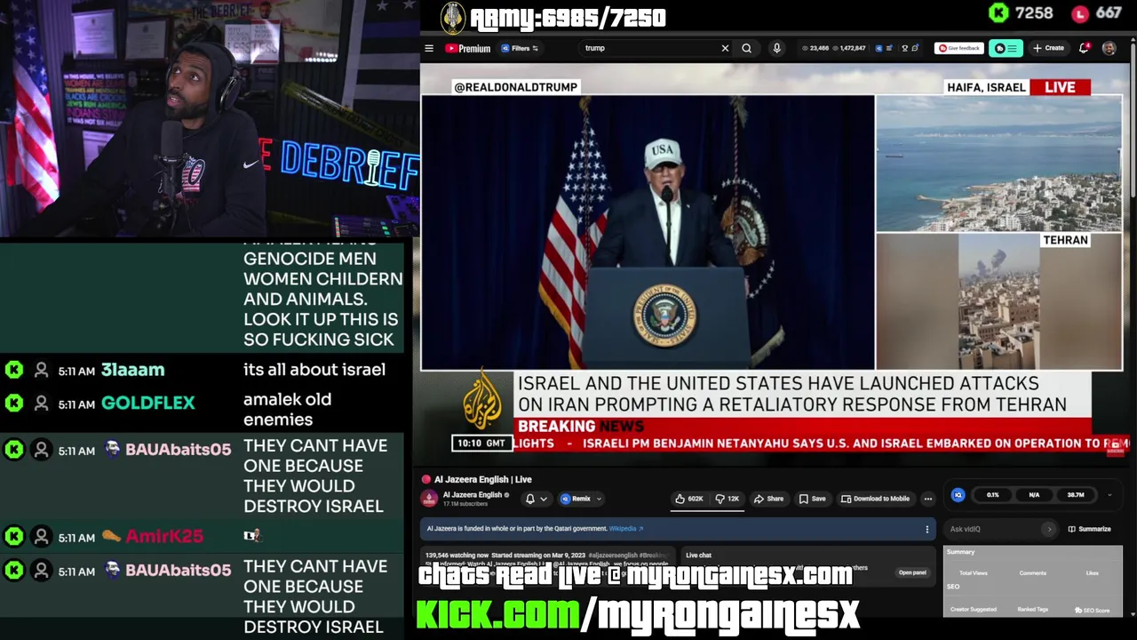
Task: Click the streamer webcam feed
Action: coord(210,119)
